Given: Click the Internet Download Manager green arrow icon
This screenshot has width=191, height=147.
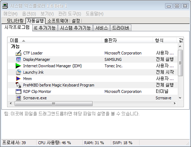Looking at the screenshot, I should (18, 66).
